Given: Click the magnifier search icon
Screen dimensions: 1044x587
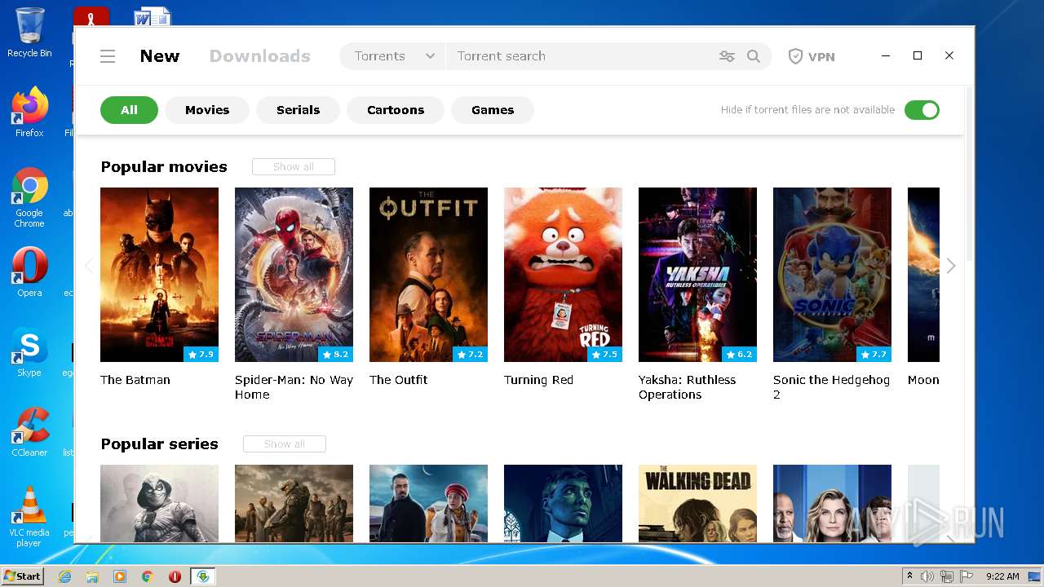Looking at the screenshot, I should pyautogui.click(x=754, y=56).
